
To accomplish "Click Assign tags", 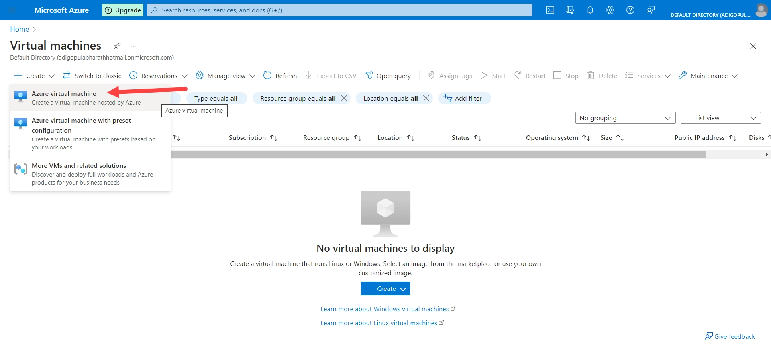I will (x=450, y=76).
